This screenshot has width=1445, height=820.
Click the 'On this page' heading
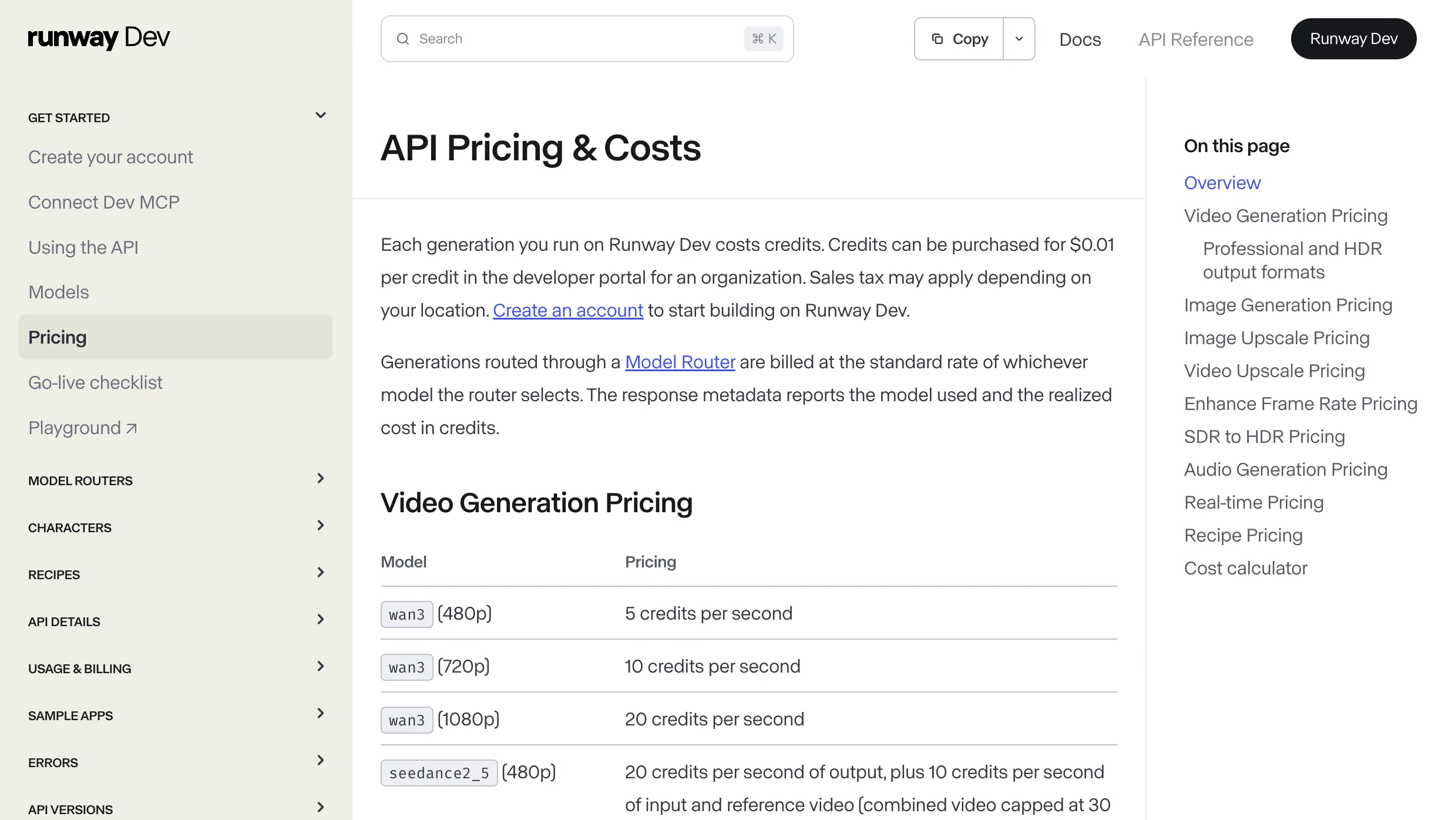pyautogui.click(x=1237, y=146)
